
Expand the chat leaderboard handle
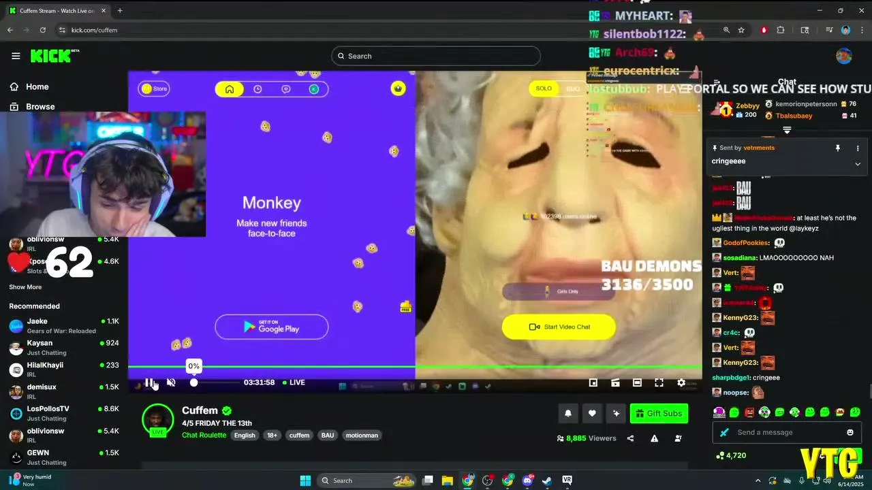pyautogui.click(x=787, y=129)
